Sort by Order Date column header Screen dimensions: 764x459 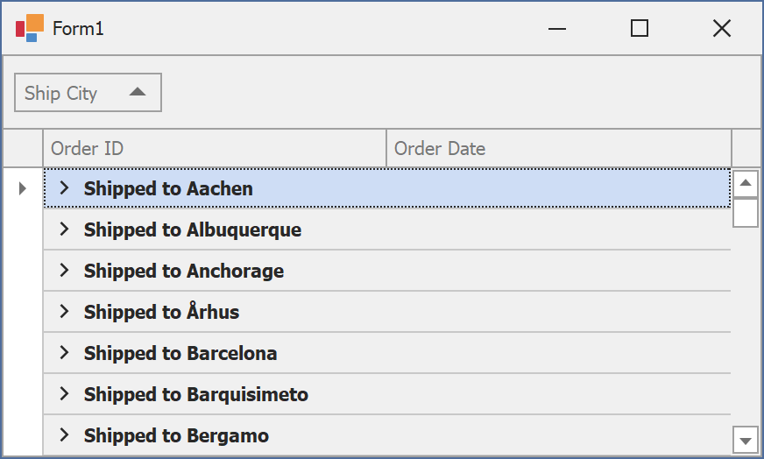tap(558, 148)
